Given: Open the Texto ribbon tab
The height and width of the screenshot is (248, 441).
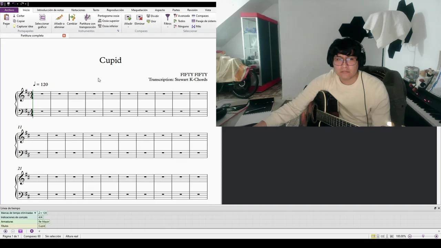Looking at the screenshot, I should coord(96,10).
